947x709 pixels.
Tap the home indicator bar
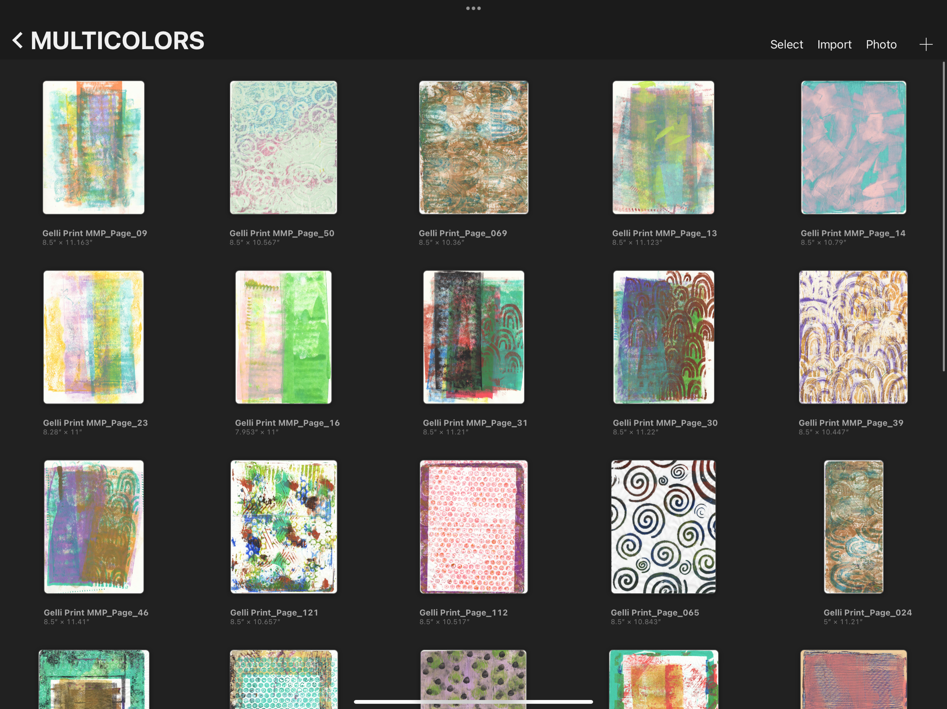(473, 702)
